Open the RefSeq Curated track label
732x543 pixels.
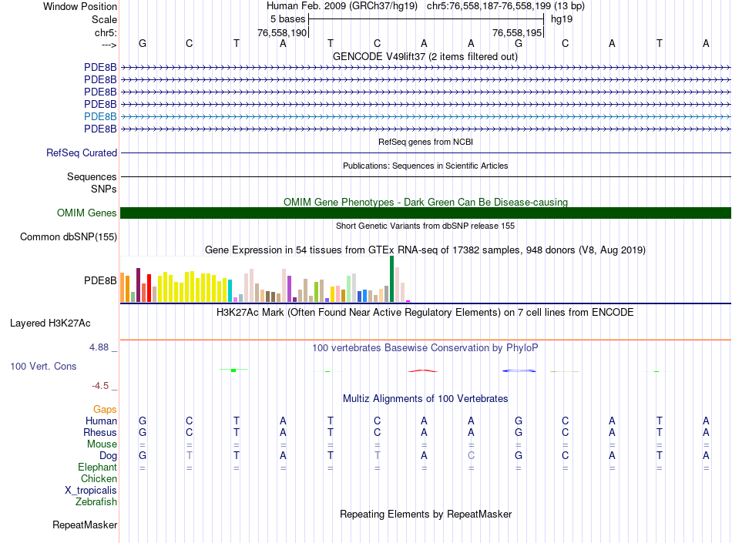click(x=82, y=153)
